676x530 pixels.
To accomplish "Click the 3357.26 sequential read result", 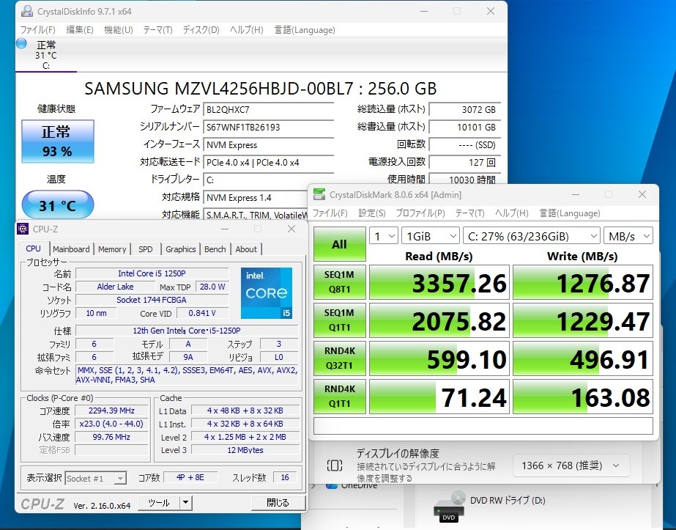I will (439, 283).
